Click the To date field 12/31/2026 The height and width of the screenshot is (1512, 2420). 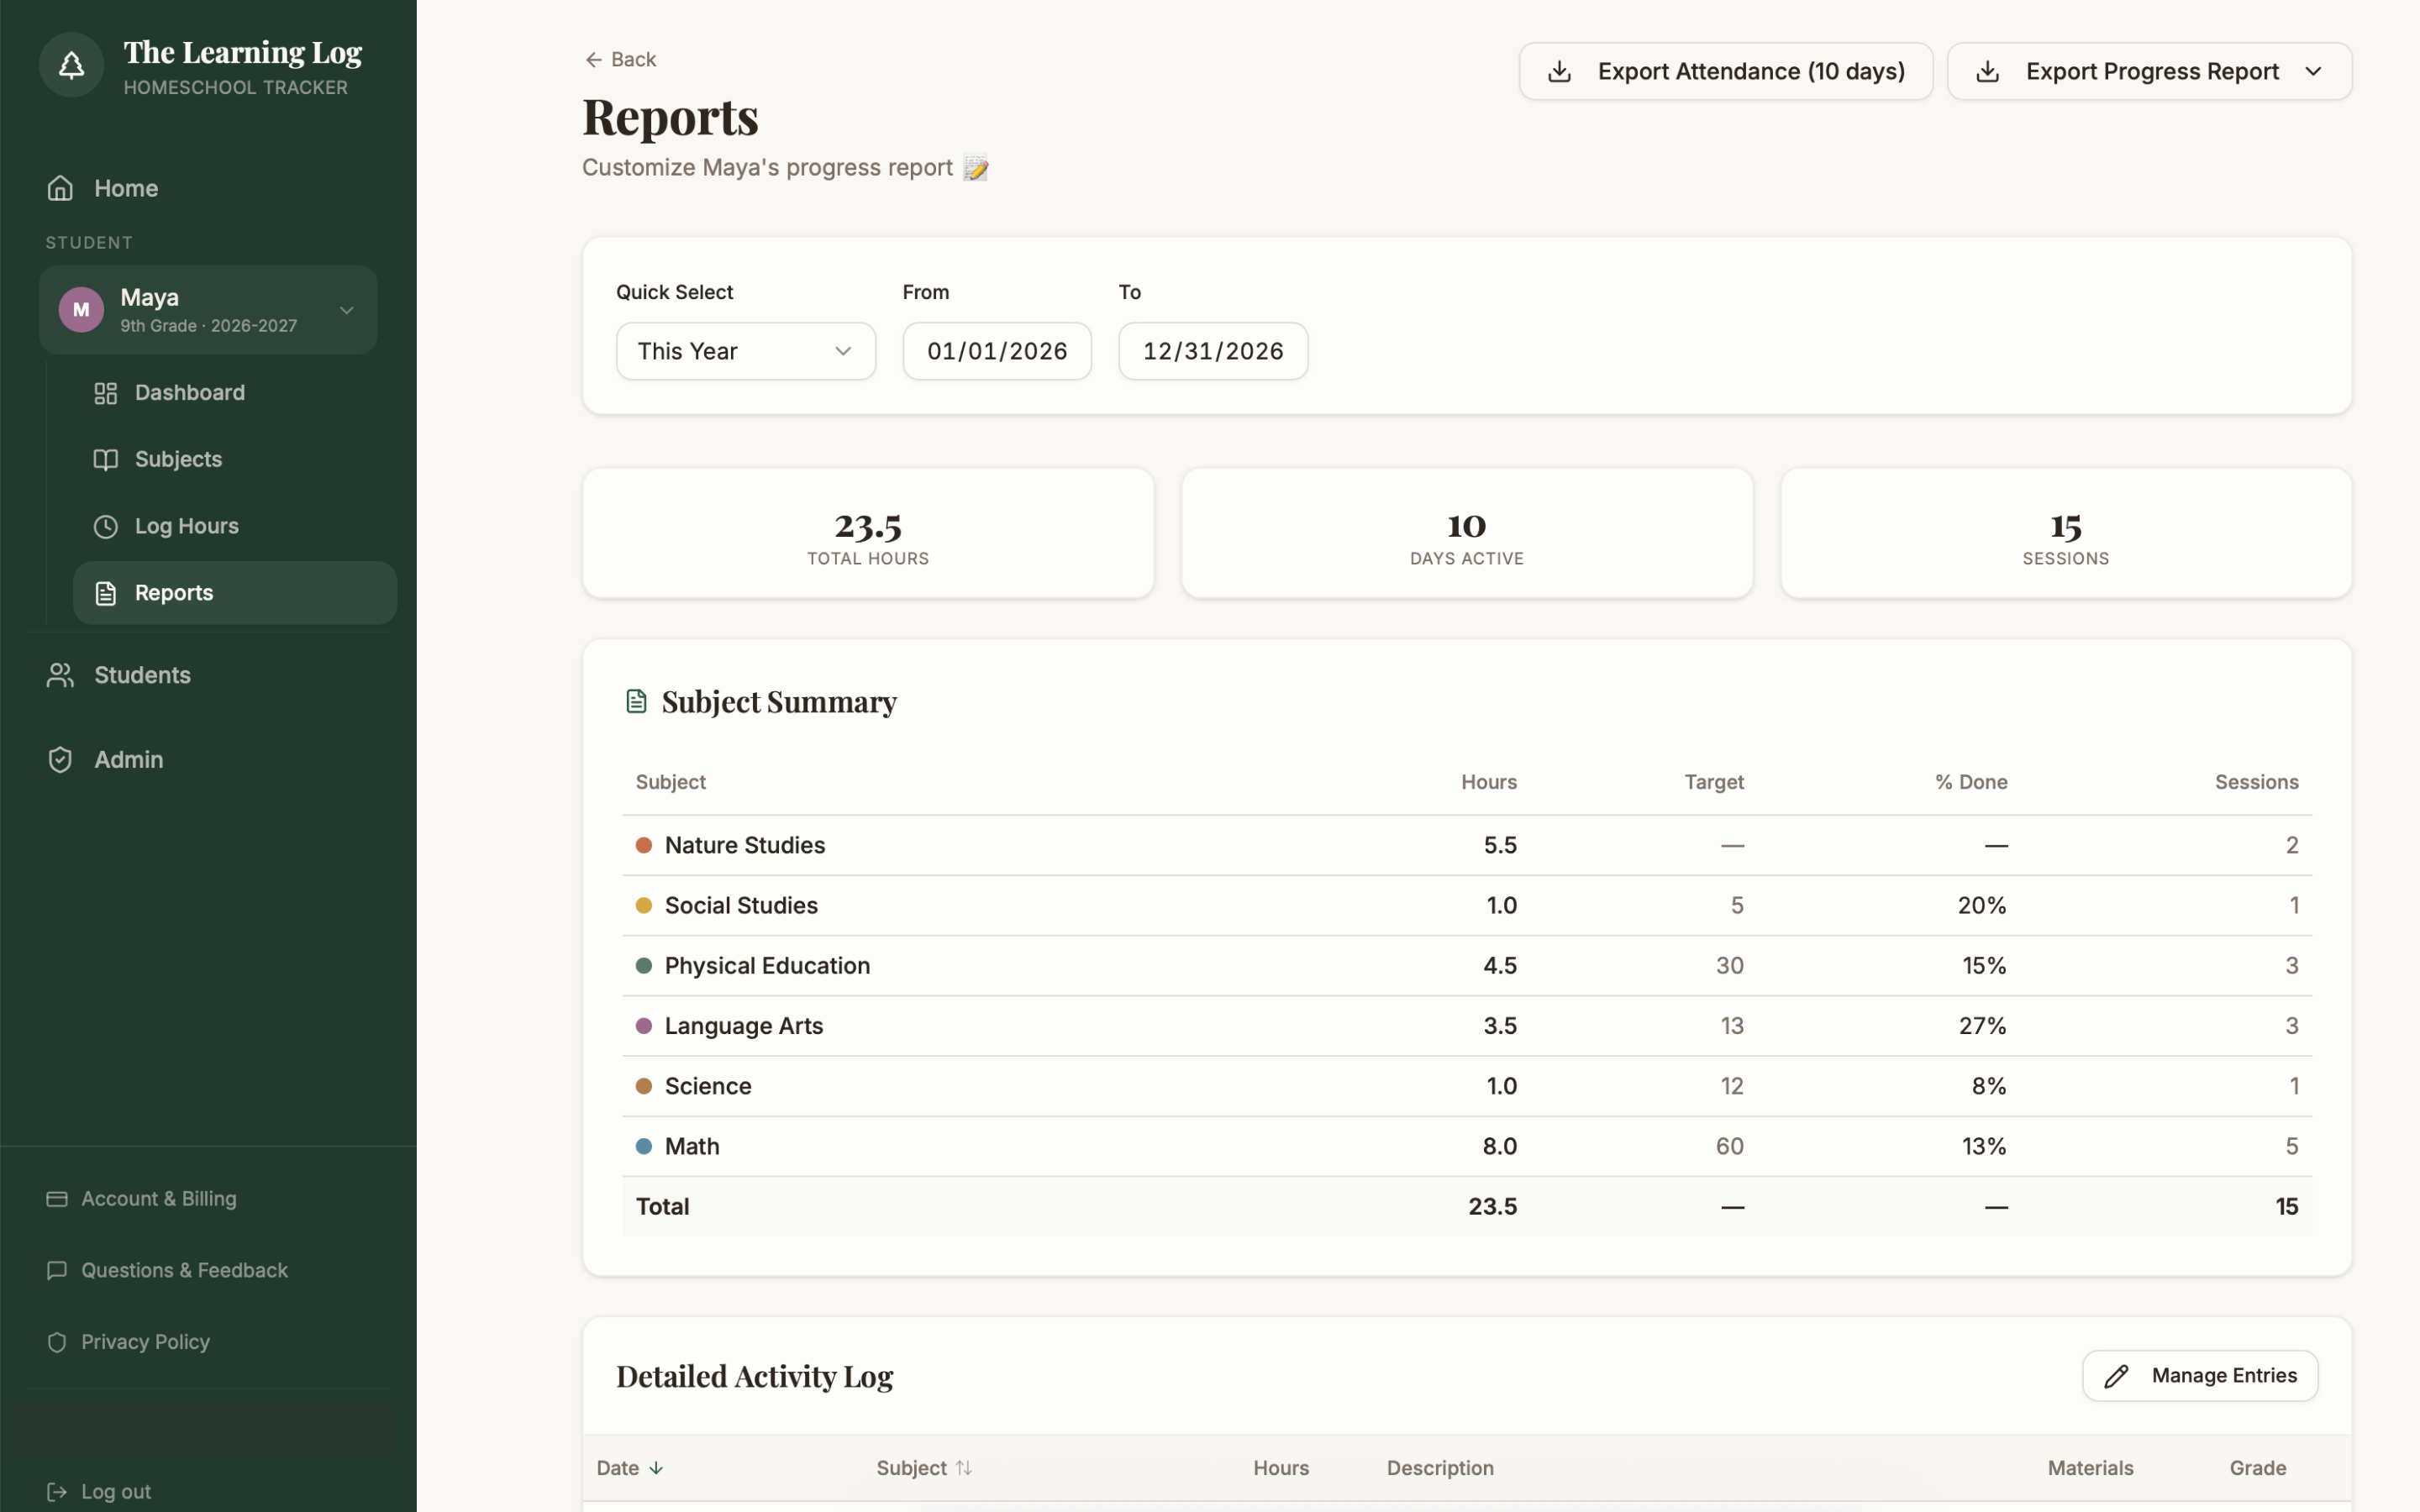[1213, 351]
